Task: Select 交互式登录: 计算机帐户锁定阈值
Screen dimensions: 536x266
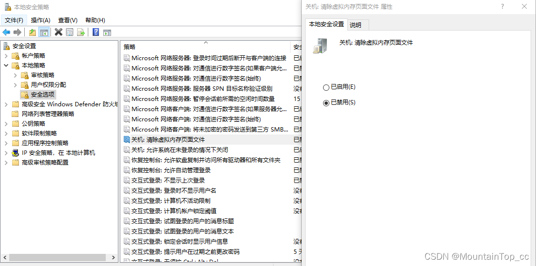Action: 174,211
